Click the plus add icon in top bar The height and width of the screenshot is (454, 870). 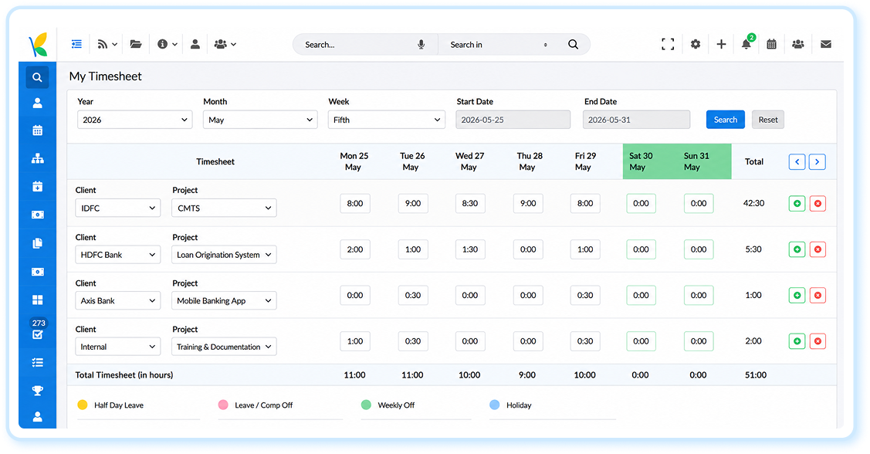click(x=721, y=44)
